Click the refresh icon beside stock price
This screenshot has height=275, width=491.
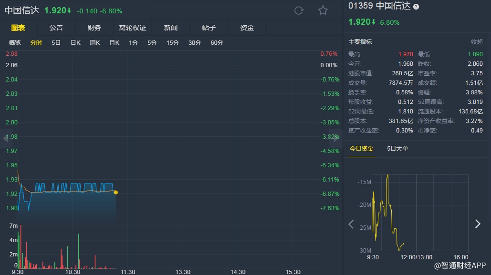299,10
